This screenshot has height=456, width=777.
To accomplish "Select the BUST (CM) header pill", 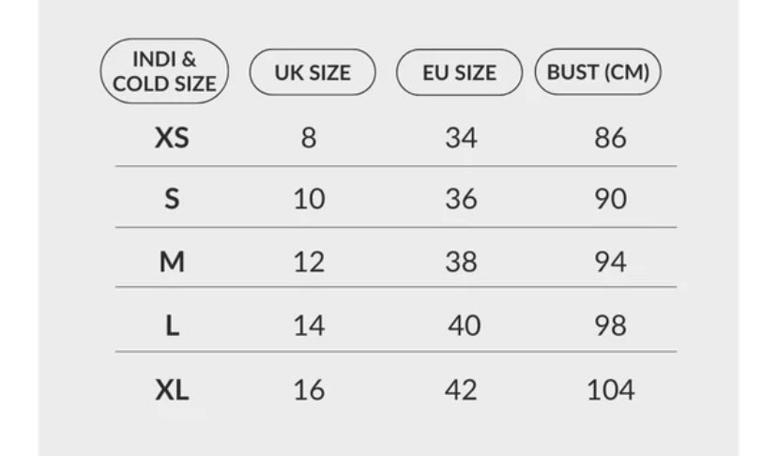I will (x=598, y=72).
